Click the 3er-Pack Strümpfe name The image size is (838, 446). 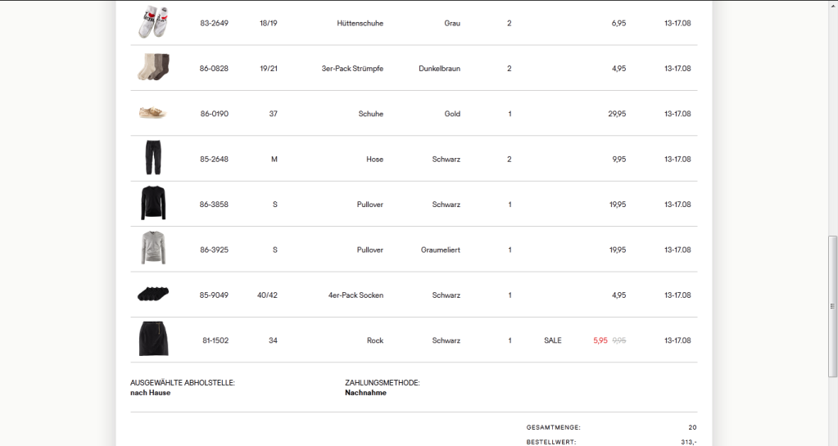point(352,69)
